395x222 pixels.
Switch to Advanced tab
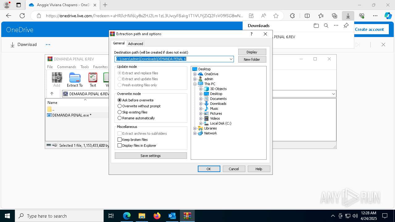[x=135, y=44]
